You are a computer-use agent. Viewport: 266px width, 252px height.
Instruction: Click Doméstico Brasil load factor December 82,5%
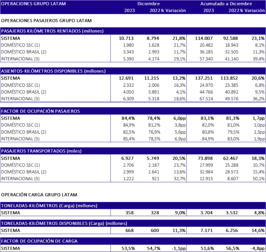point(129,132)
